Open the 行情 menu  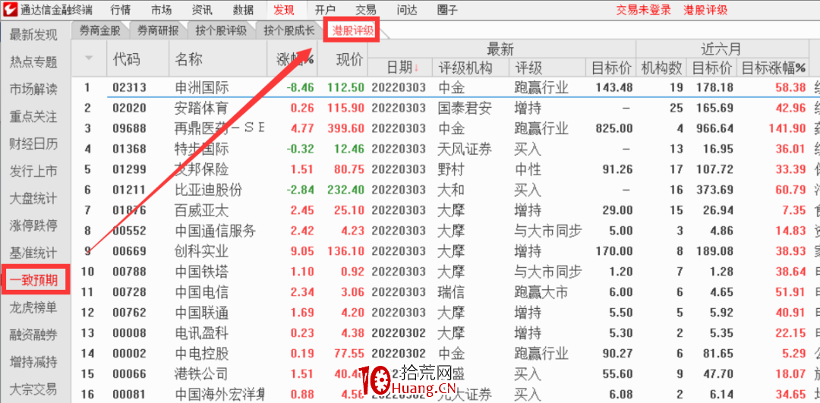121,9
